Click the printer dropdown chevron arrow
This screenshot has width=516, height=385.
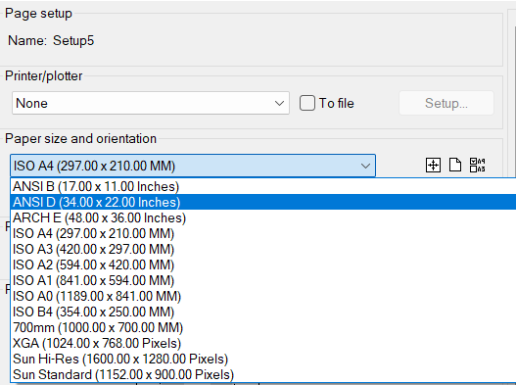click(x=279, y=104)
